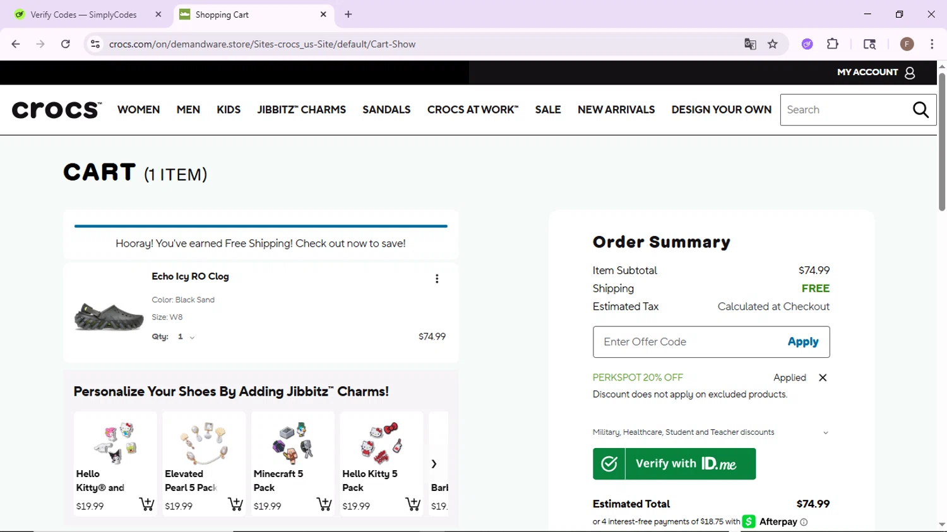Open the JIBBITZ CHARMS menu
This screenshot has height=532, width=947.
(x=301, y=110)
